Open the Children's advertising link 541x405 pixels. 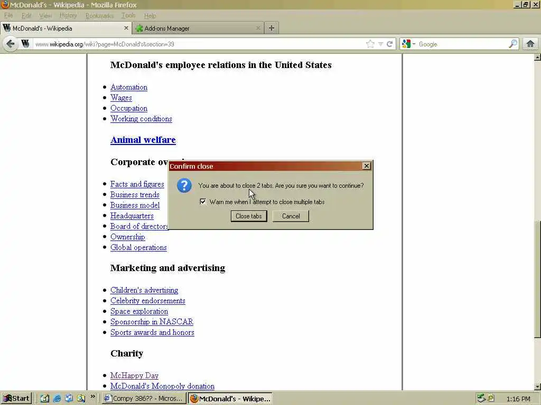point(144,290)
